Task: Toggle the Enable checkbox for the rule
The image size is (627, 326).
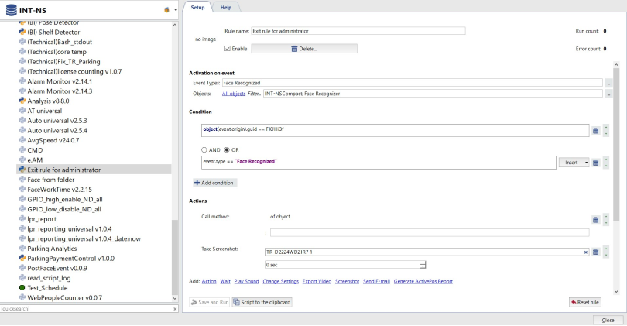Action: pyautogui.click(x=227, y=50)
